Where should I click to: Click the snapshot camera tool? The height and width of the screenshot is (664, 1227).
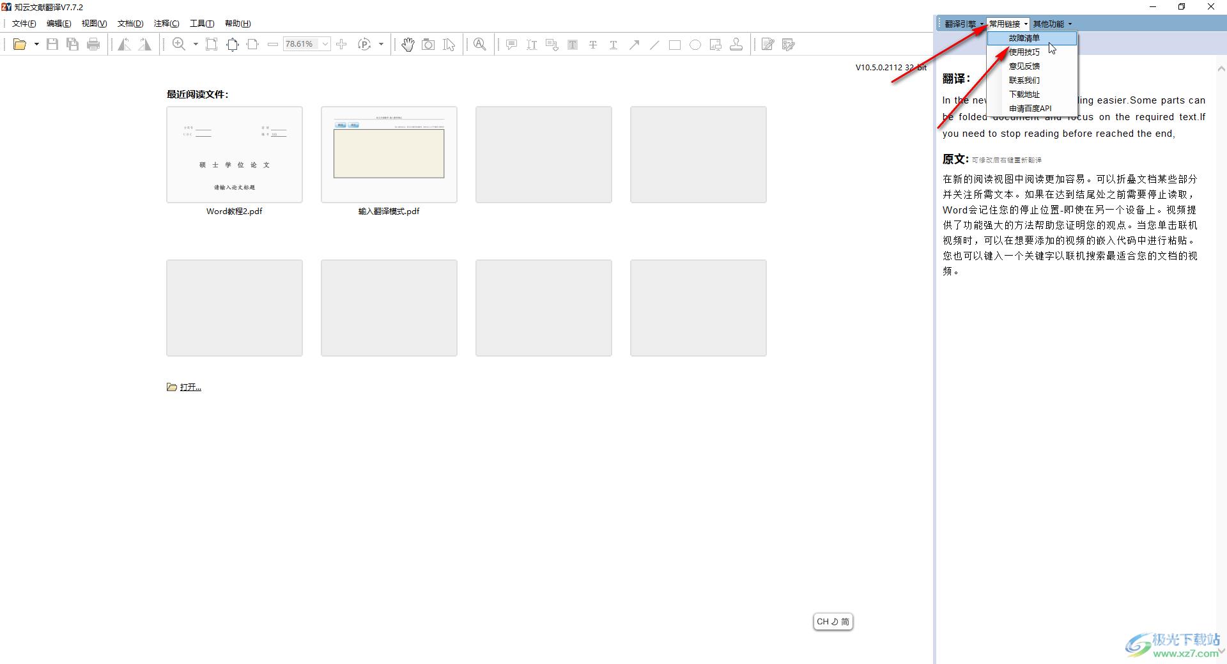(428, 44)
